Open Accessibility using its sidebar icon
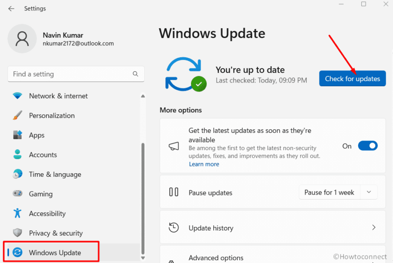Screen dimensions: 393x263 (17, 213)
